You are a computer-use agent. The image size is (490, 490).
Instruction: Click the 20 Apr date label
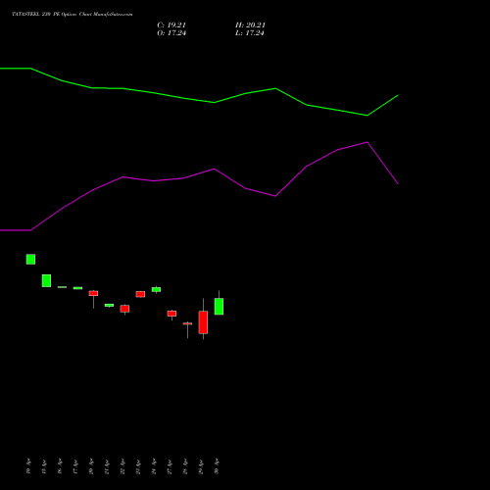pyautogui.click(x=91, y=466)
